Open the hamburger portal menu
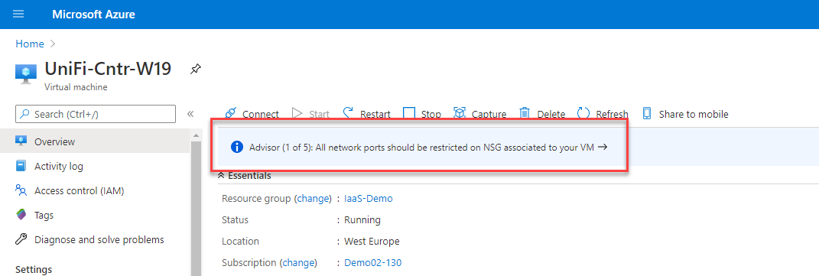 [x=18, y=14]
